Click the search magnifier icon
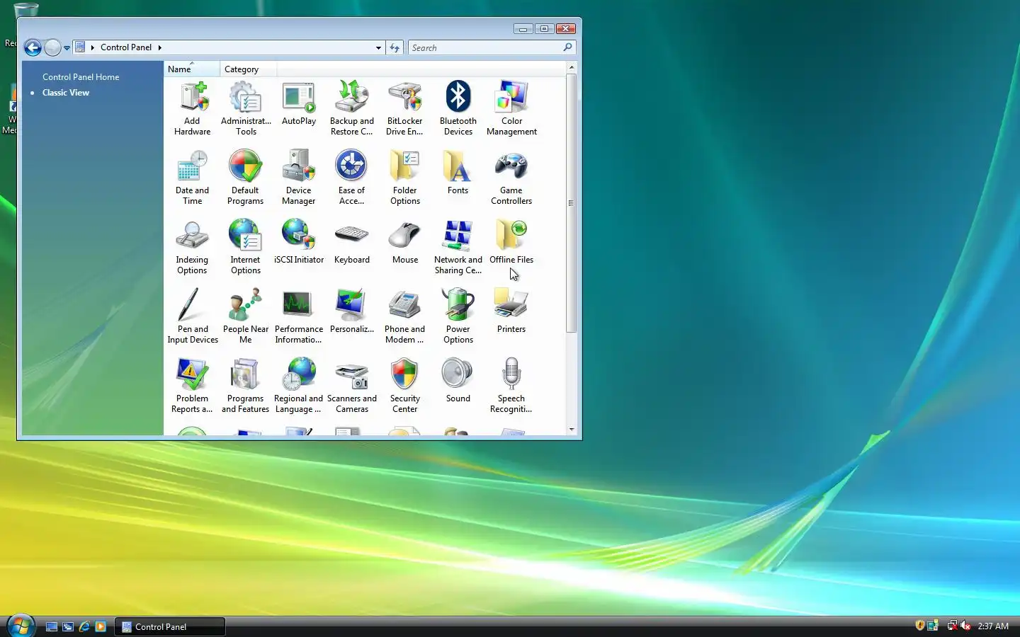 pyautogui.click(x=567, y=47)
